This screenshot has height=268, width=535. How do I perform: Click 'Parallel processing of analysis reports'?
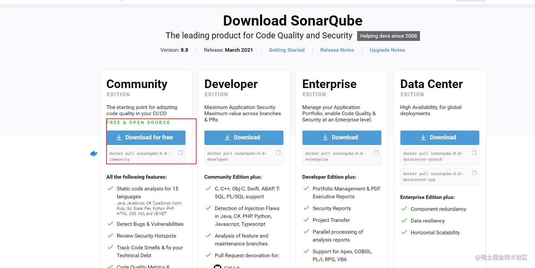[338, 236]
